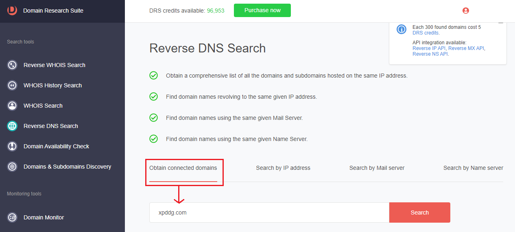The image size is (515, 232).
Task: Switch to Search by IP address tab
Action: click(x=283, y=168)
